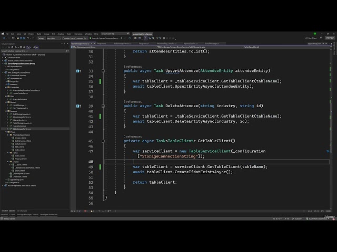
Task: Open the Help menu
Action: tap(96, 34)
